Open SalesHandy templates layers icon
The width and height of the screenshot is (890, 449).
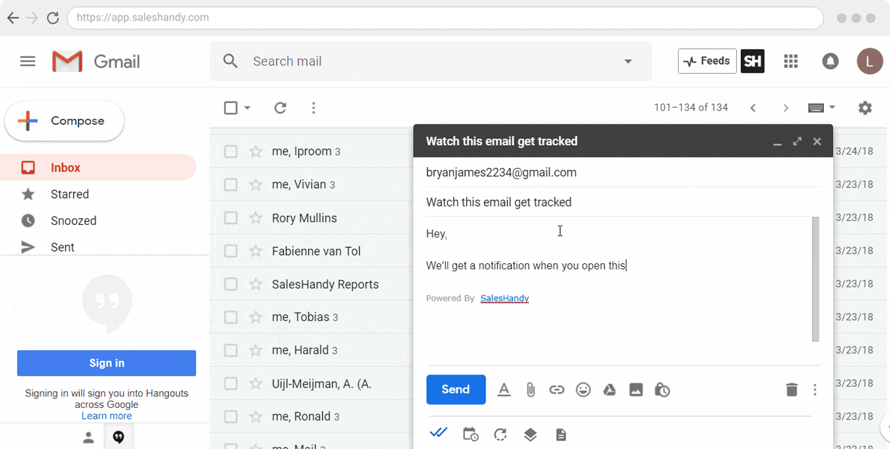pyautogui.click(x=530, y=435)
